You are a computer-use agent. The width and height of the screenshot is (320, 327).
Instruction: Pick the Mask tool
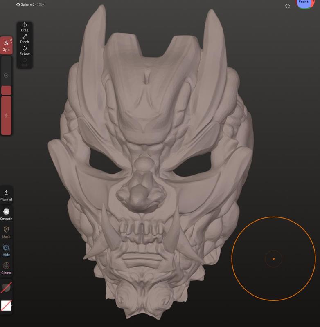tap(6, 233)
